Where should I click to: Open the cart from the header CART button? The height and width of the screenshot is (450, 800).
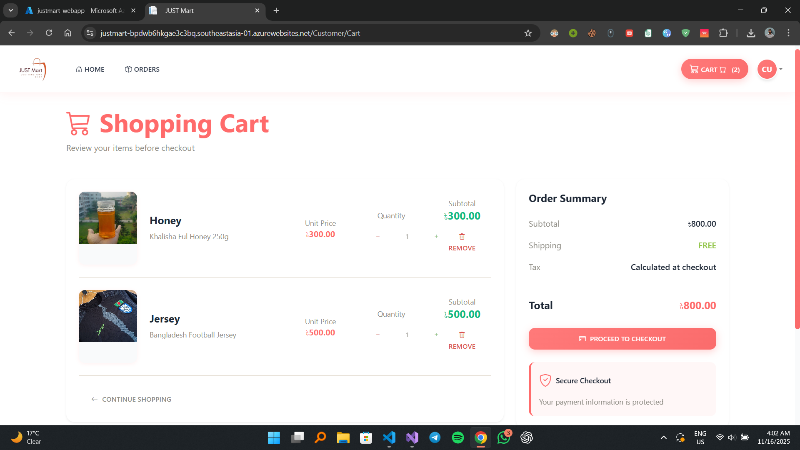pos(714,69)
